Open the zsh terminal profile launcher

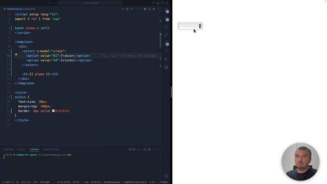pos(132,149)
